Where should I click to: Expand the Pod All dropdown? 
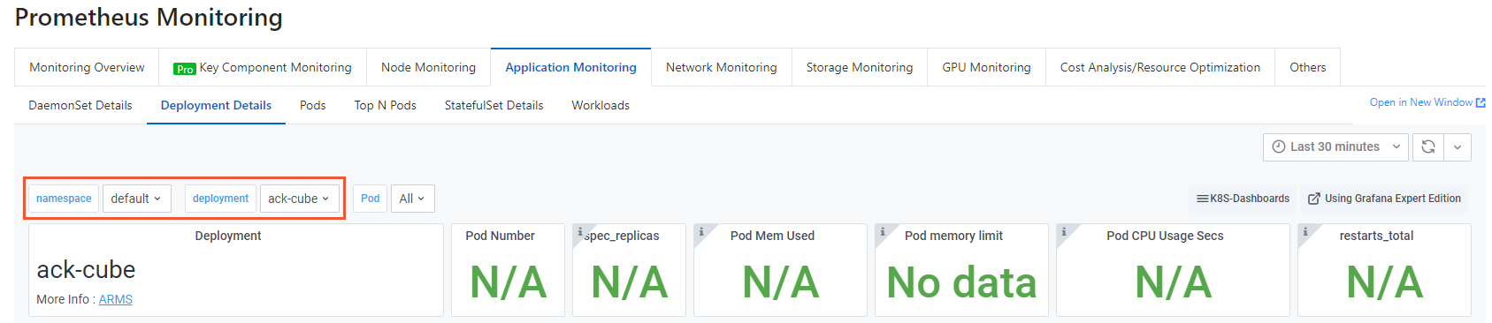click(x=412, y=199)
